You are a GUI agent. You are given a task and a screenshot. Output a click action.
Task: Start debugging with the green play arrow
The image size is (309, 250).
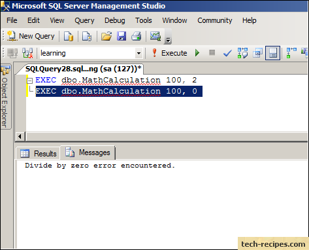coord(197,53)
